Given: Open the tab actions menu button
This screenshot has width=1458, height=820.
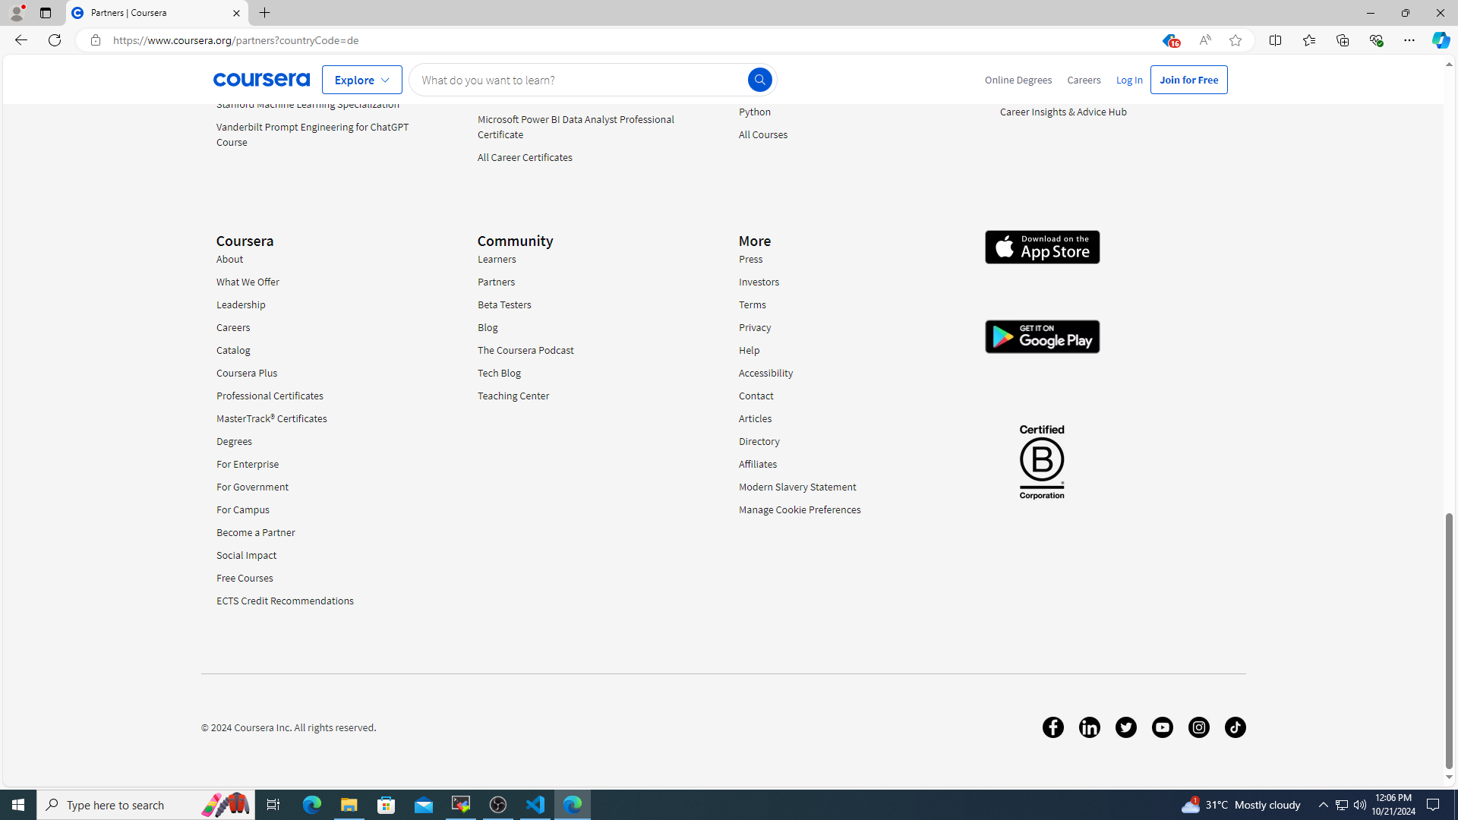Looking at the screenshot, I should tap(46, 13).
